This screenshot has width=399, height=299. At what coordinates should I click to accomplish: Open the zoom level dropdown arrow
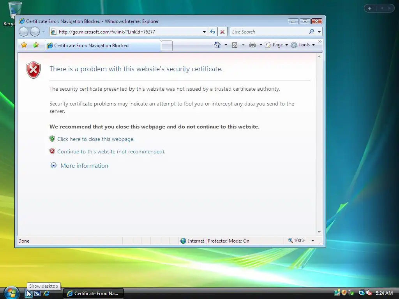point(312,241)
